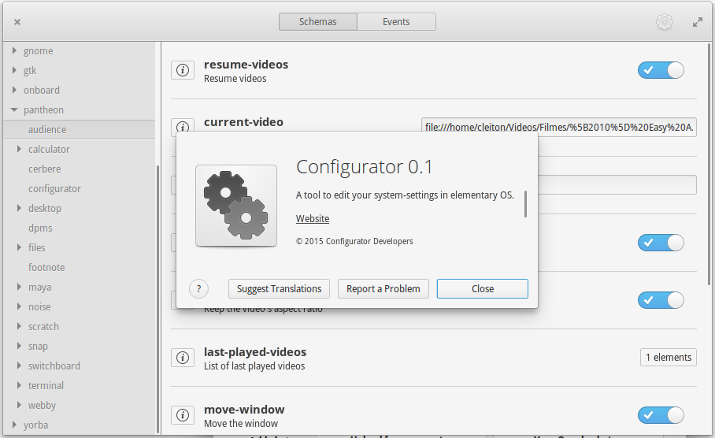Image resolution: width=715 pixels, height=438 pixels.
Task: Expand the gtk tree node
Action: (14, 70)
